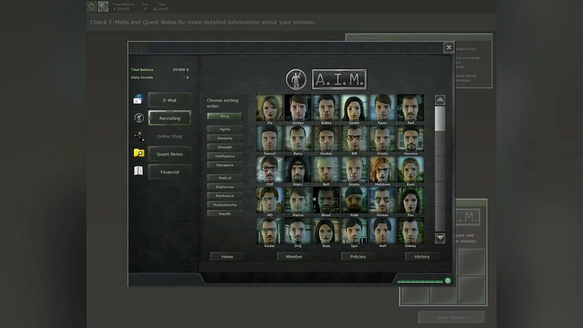Select mercenary Static's portrait
Image resolution: width=583 pixels, height=328 pixels.
[x=298, y=169]
